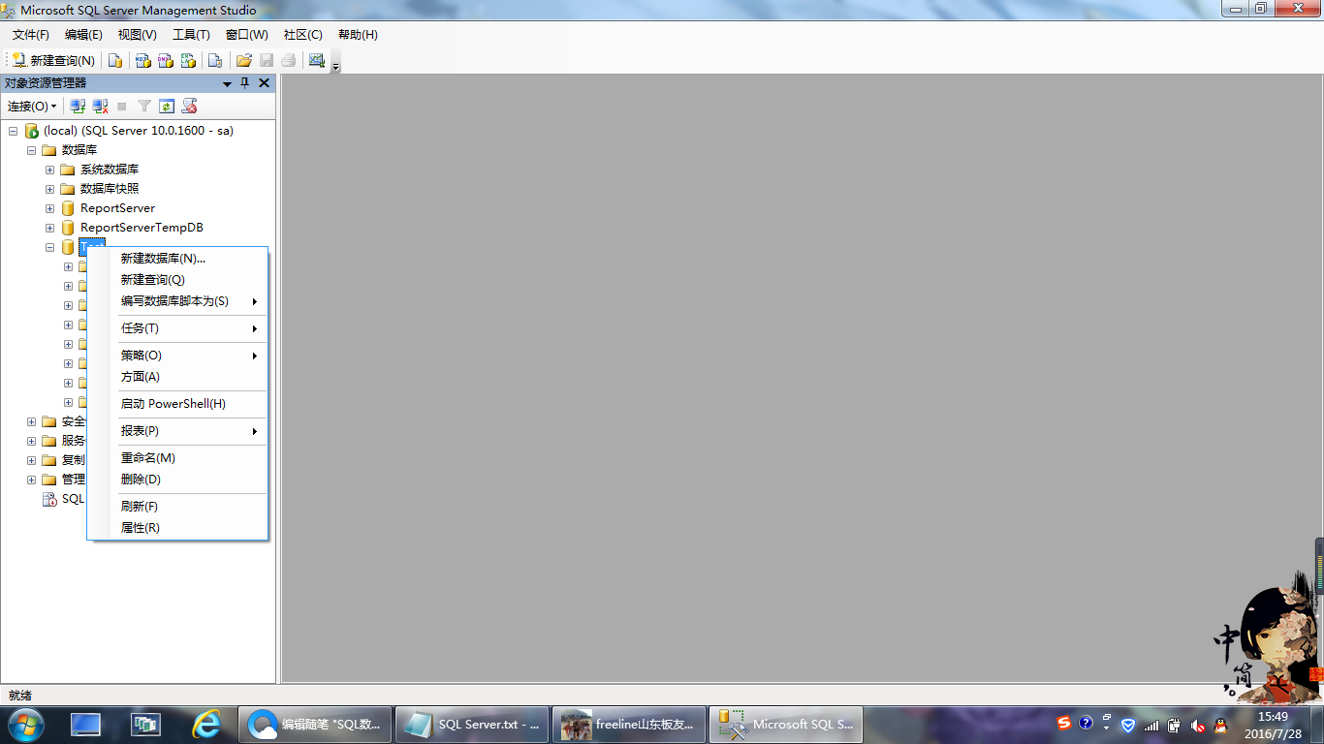Collapse the selected Test database node
The image size is (1324, 744).
point(49,247)
